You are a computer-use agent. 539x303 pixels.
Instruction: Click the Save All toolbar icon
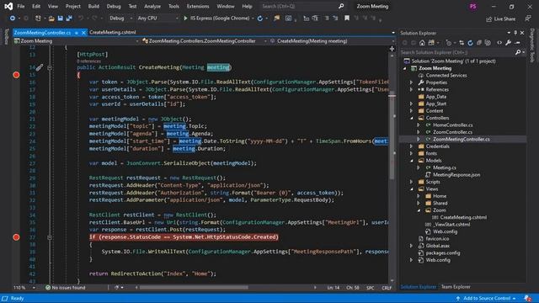click(x=69, y=19)
